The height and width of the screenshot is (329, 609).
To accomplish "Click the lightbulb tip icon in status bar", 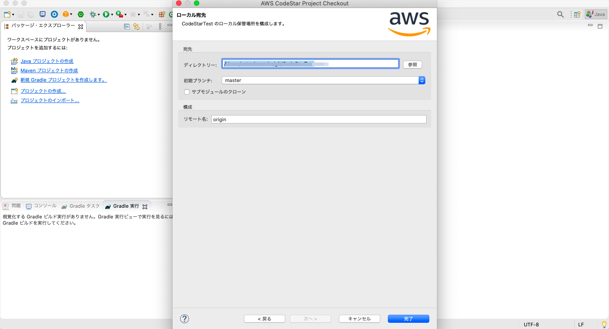I will click(604, 325).
